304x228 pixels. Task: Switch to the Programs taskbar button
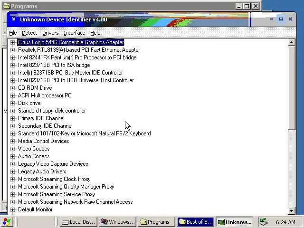[x=156, y=222]
